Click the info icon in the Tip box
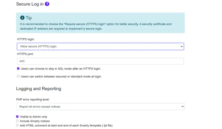This screenshot has width=222, height=129. pos(22,18)
